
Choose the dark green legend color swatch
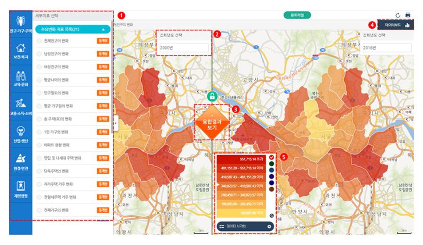click(272, 164)
